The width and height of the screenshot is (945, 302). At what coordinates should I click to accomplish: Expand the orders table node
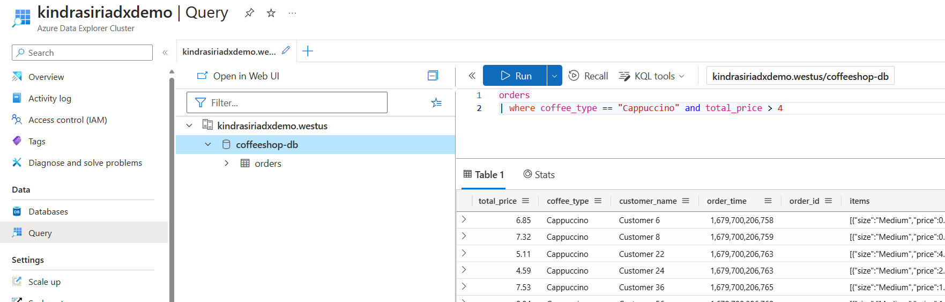tap(227, 163)
